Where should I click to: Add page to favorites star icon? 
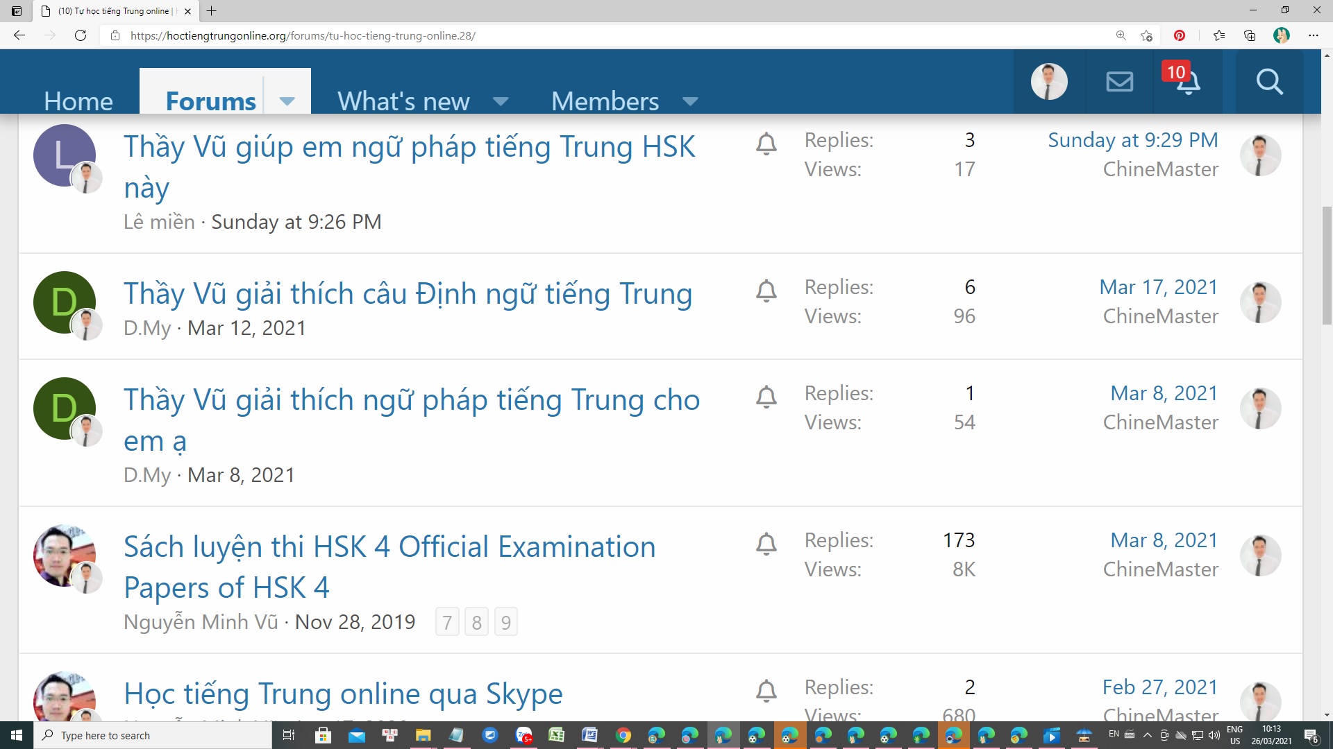coord(1146,35)
